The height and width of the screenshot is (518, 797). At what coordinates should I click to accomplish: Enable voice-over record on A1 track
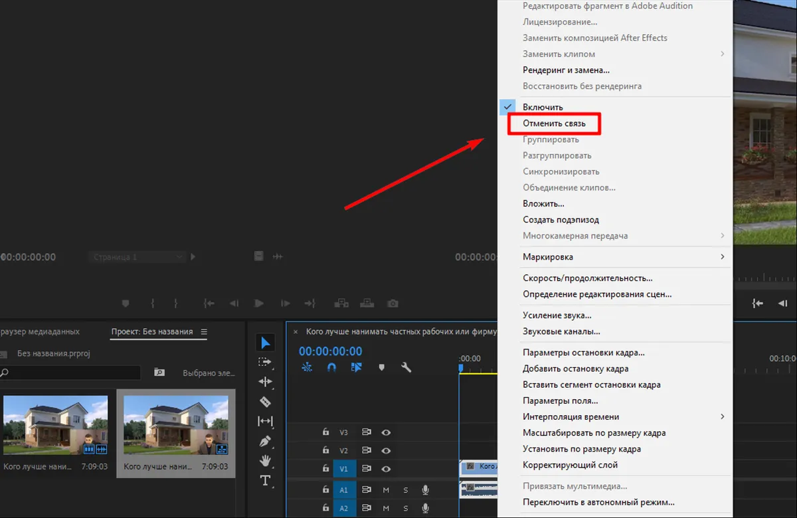tap(426, 490)
